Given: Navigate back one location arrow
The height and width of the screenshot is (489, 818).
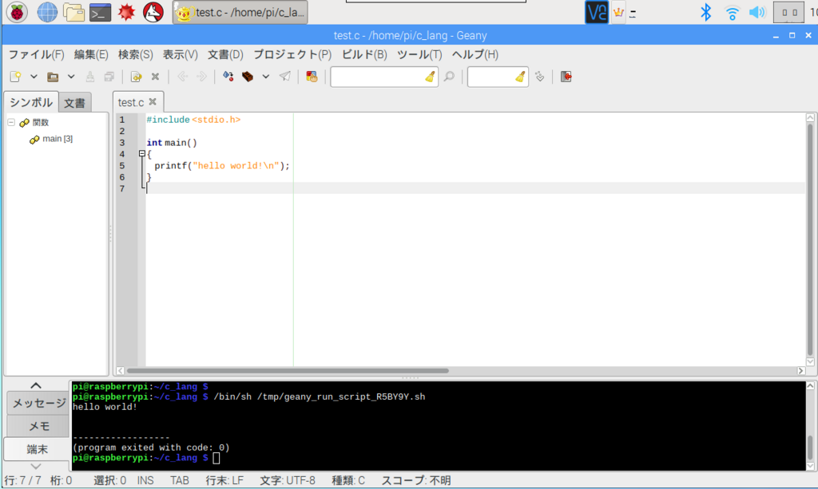Looking at the screenshot, I should tap(182, 77).
